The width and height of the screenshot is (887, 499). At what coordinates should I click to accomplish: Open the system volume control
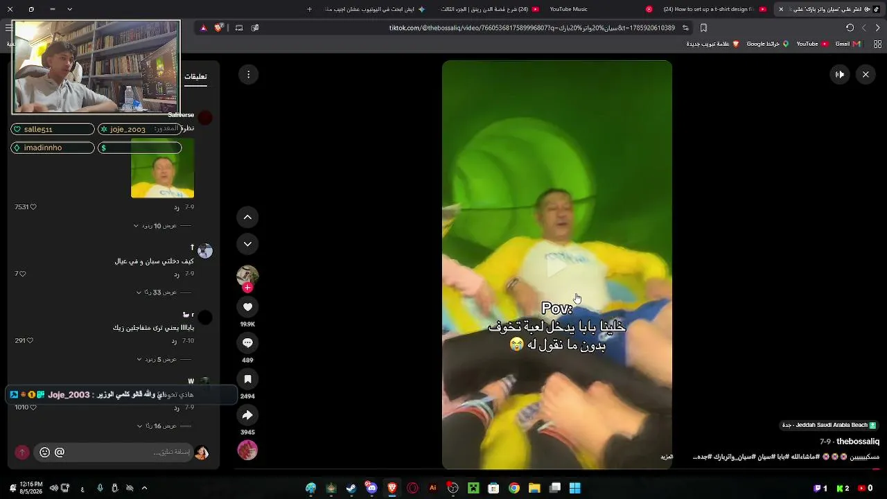click(x=53, y=488)
